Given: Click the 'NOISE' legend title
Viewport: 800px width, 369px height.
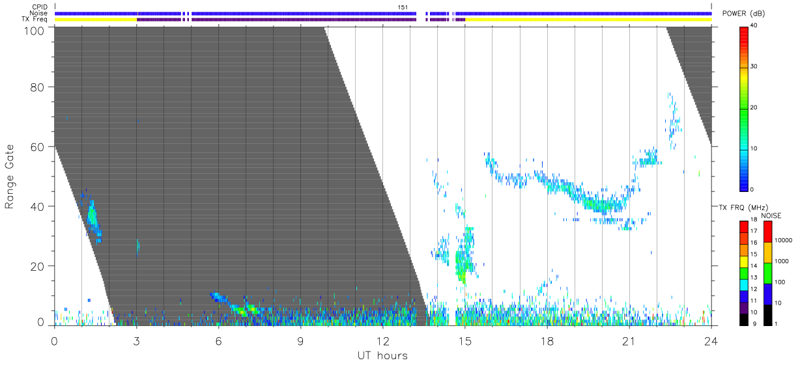Looking at the screenshot, I should tap(771, 215).
